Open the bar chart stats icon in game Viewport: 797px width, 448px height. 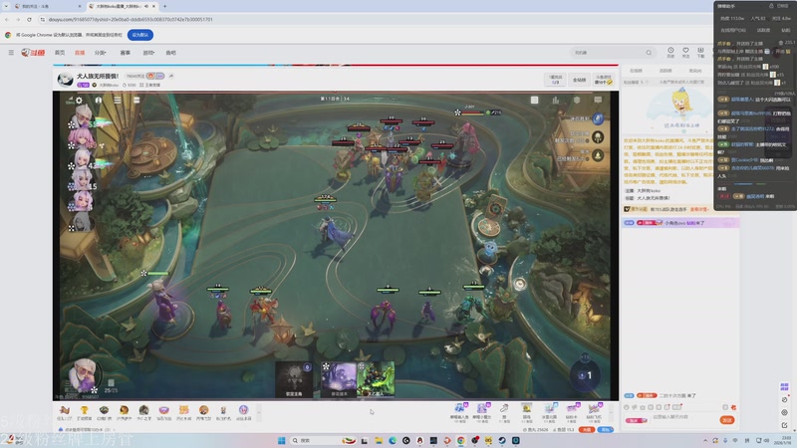(556, 101)
